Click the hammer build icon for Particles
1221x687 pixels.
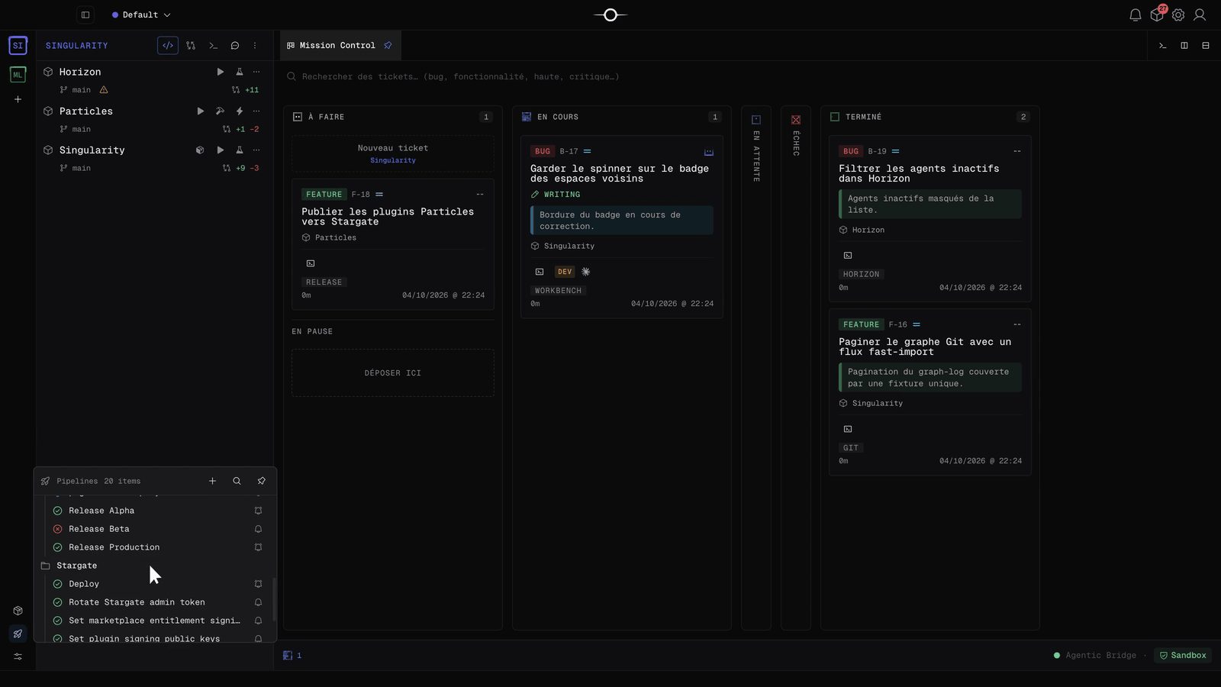coord(220,111)
